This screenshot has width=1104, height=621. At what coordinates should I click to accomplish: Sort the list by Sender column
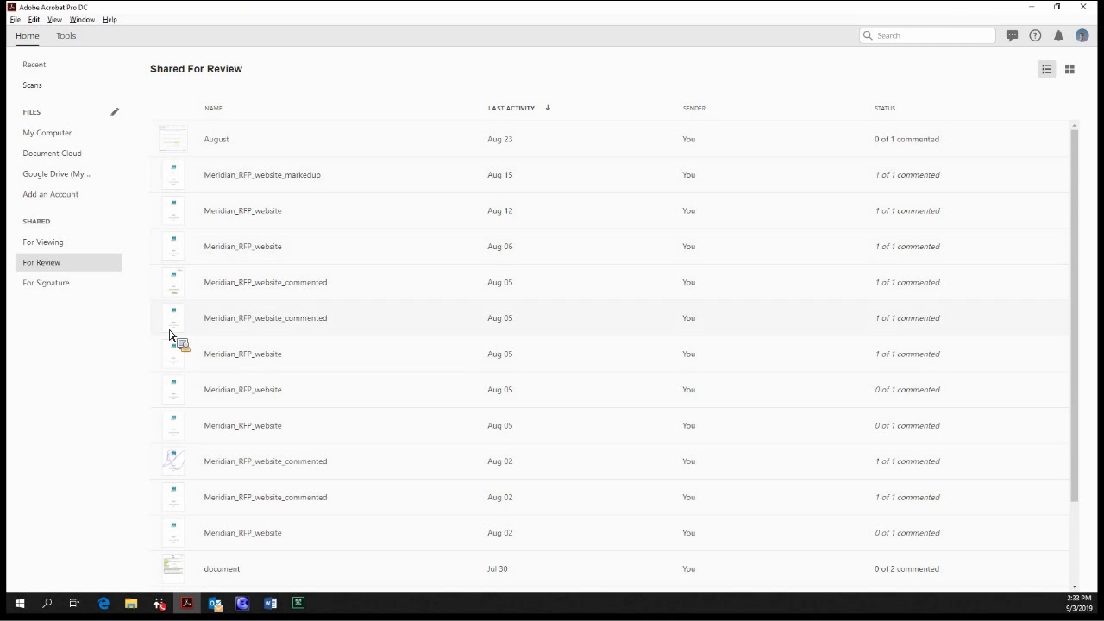click(694, 108)
